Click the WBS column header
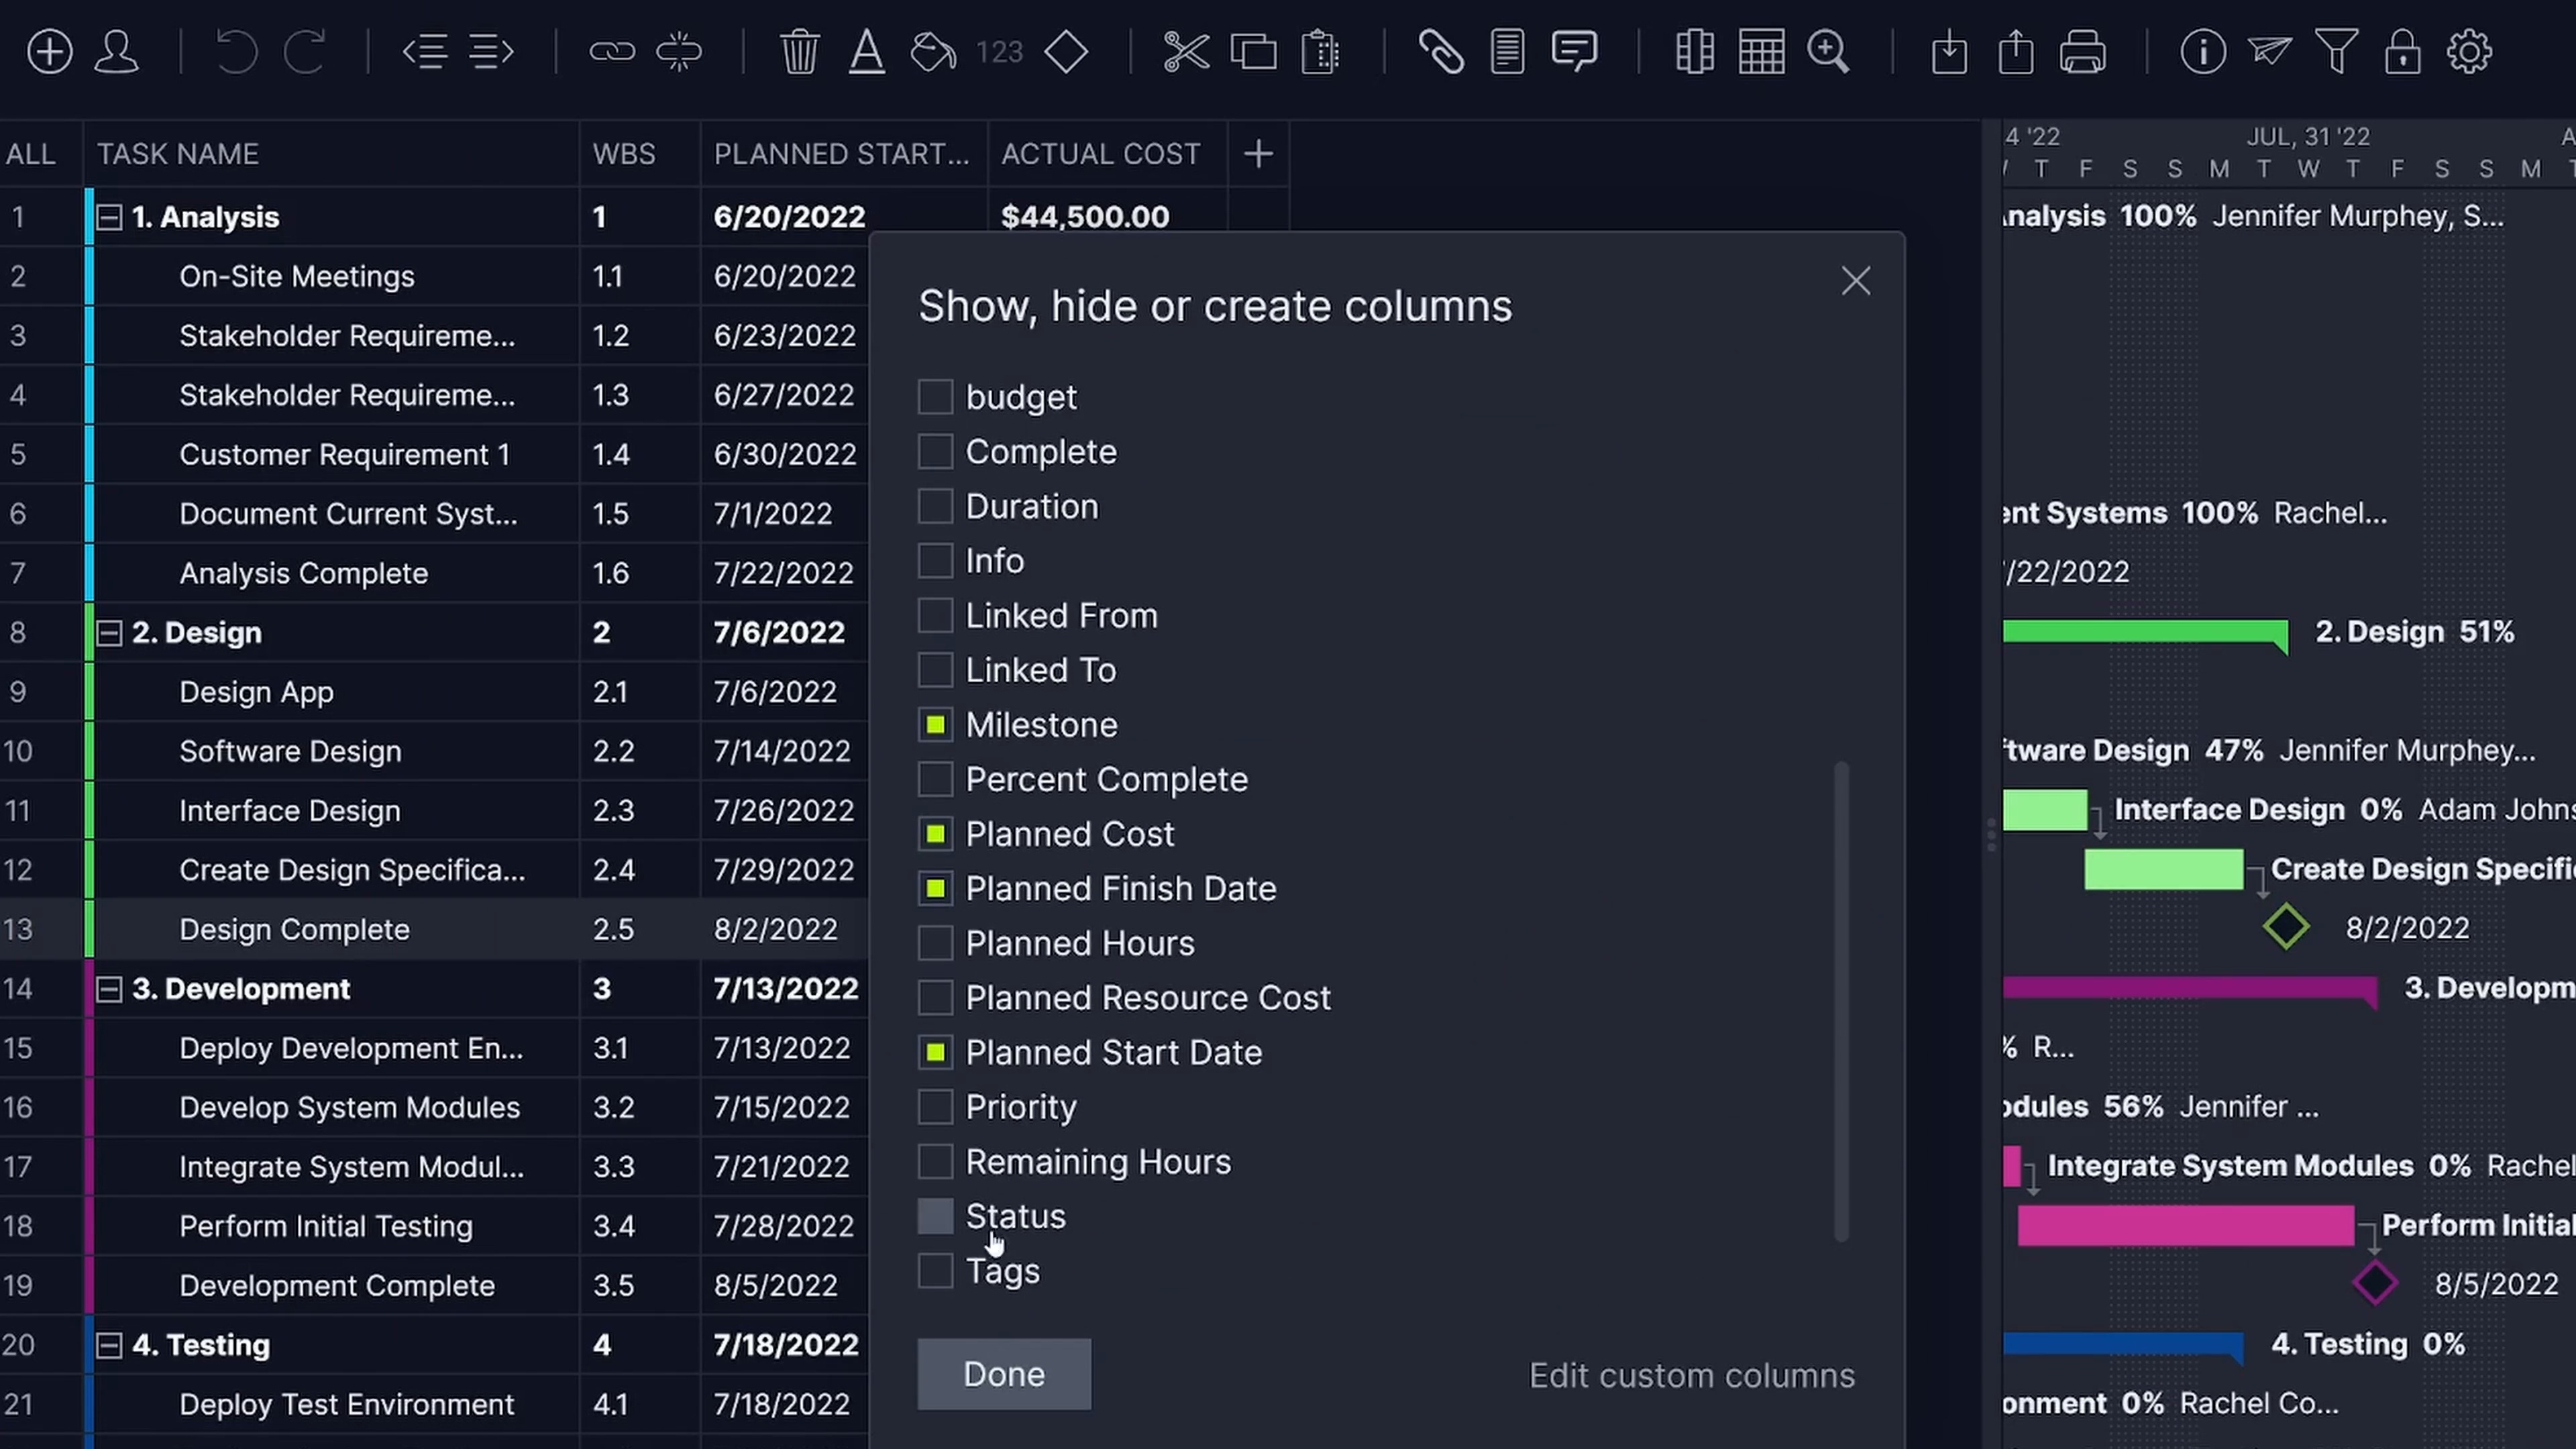This screenshot has height=1449, width=2576. pyautogui.click(x=624, y=154)
